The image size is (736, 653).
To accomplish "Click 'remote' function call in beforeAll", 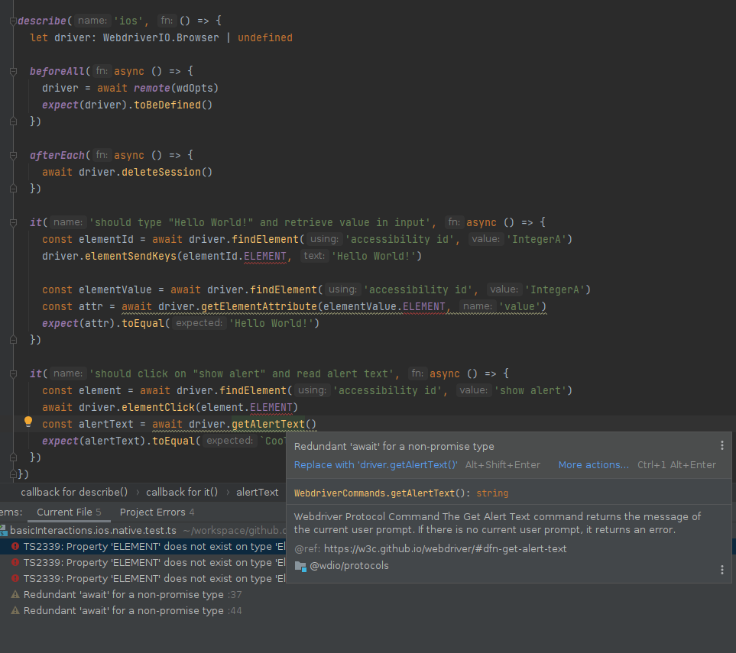I will (x=151, y=88).
